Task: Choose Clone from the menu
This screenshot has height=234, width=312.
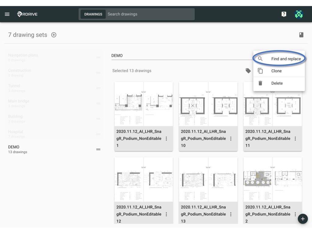Action: tap(279, 71)
